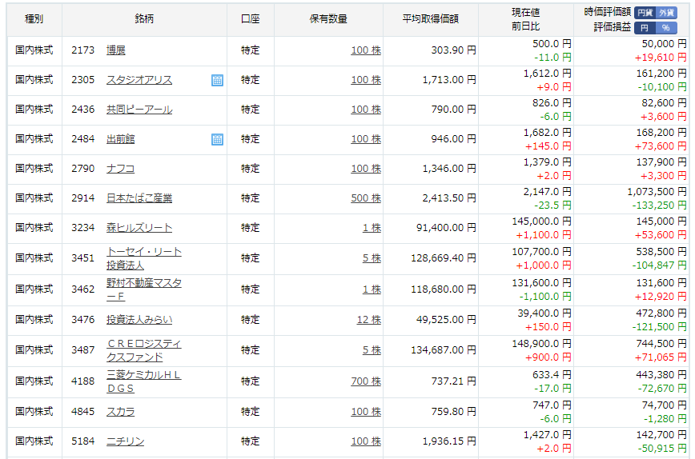The image size is (695, 459).
Task: Select average price 737.21 円
Action: [454, 381]
